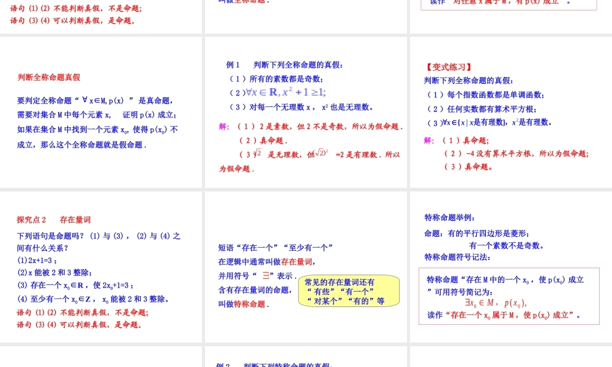This screenshot has height=367, width=612.
Task: Click the yellow 常见的存在量词 callout box
Action: point(350,290)
